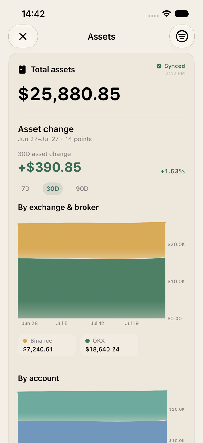Switch to the 90D time range
Screen dimensions: 203x443
pos(82,189)
